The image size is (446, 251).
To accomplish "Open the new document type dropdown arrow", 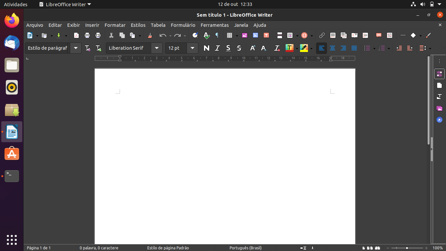I will pyautogui.click(x=37, y=36).
